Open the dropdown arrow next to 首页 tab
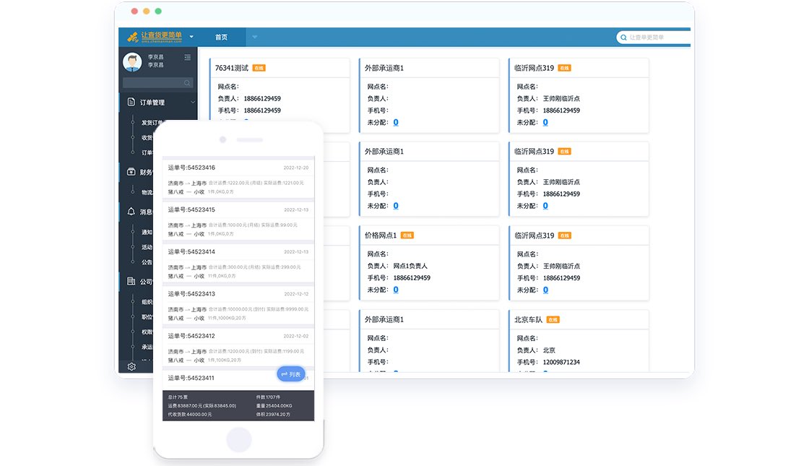This screenshot has height=466, width=809. pyautogui.click(x=255, y=37)
